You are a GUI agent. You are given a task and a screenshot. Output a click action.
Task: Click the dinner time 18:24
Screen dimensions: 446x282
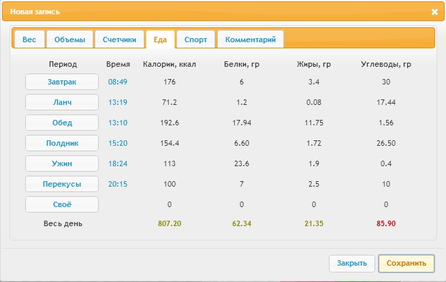click(118, 163)
